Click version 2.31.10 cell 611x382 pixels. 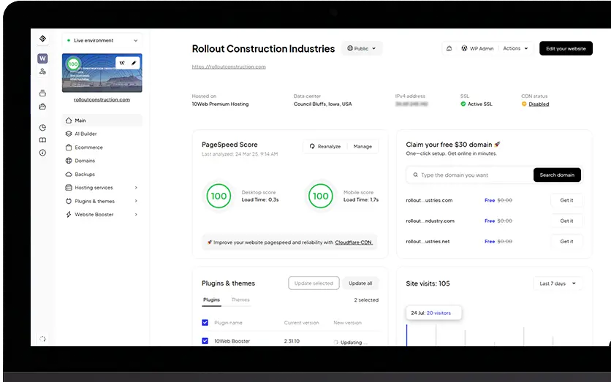pos(292,341)
